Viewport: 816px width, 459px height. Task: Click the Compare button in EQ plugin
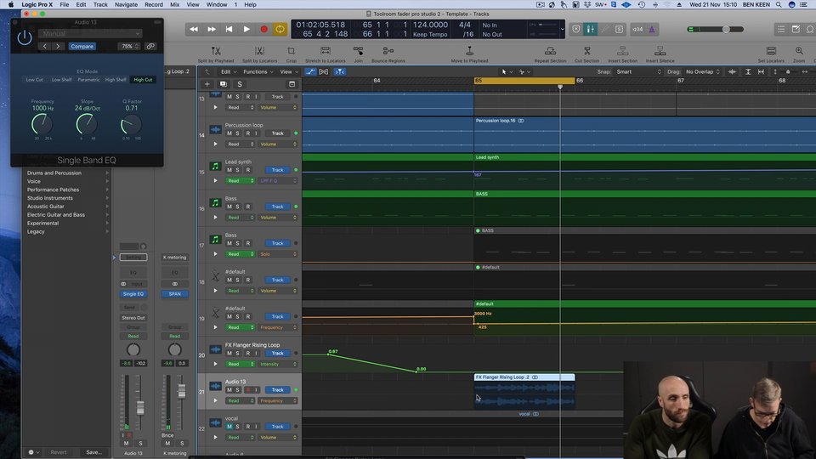pos(82,46)
